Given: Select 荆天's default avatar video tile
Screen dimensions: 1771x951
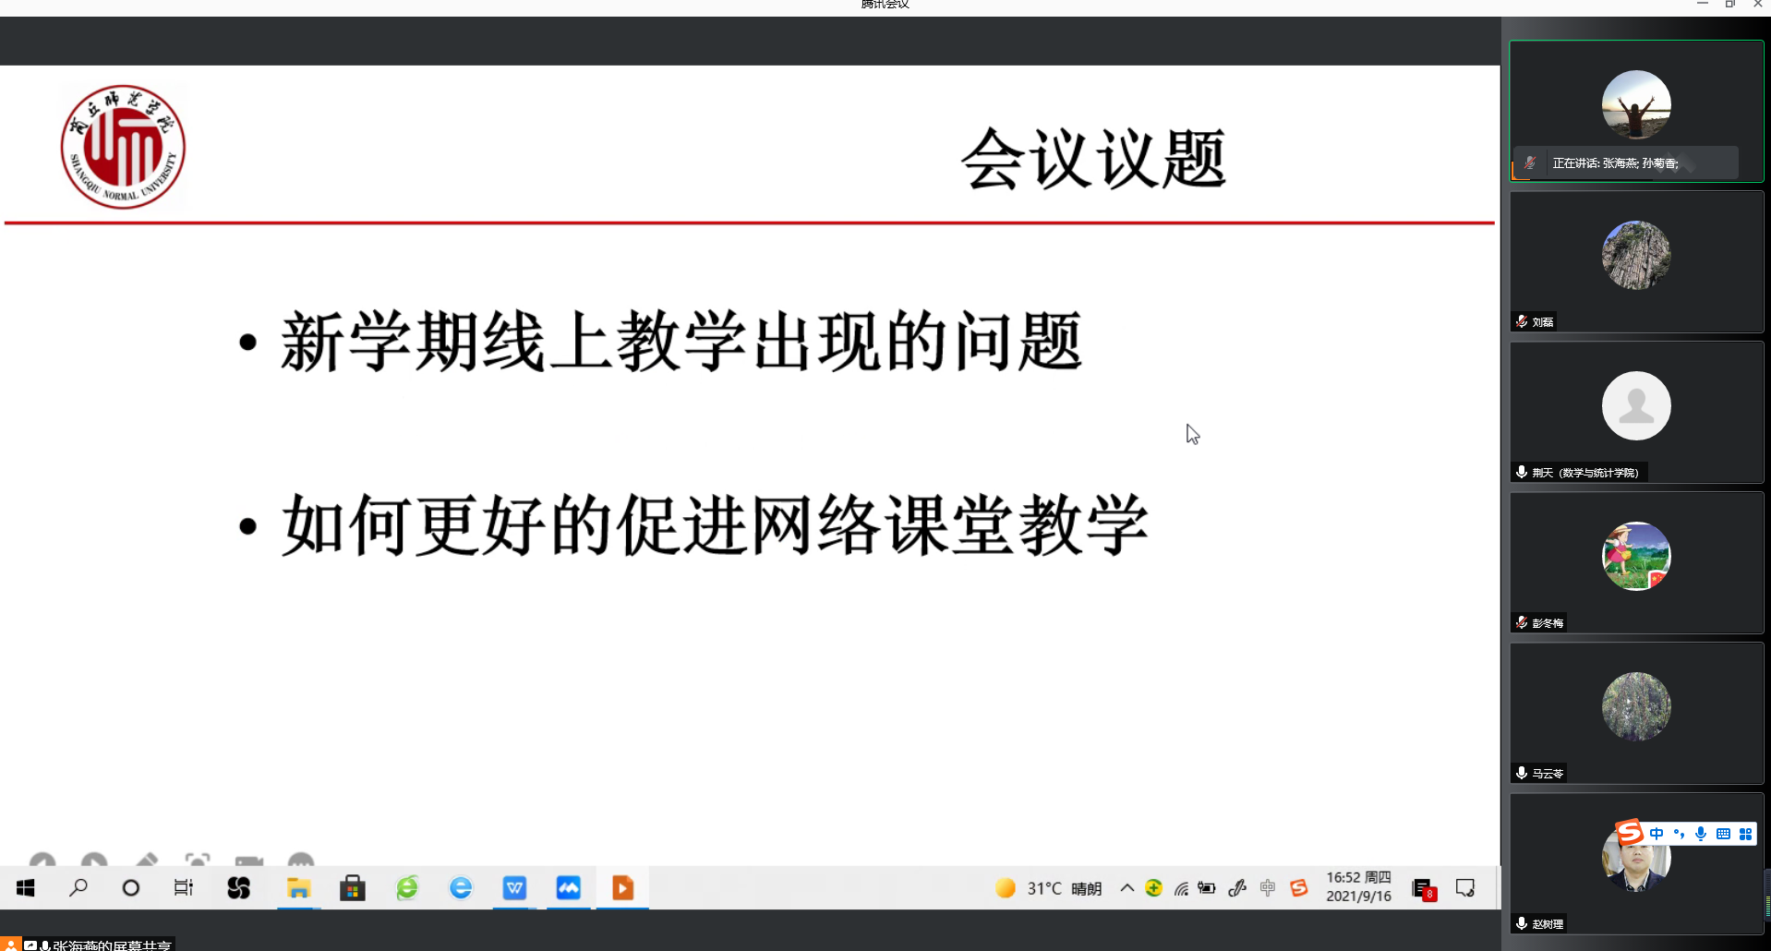Looking at the screenshot, I should [x=1635, y=406].
